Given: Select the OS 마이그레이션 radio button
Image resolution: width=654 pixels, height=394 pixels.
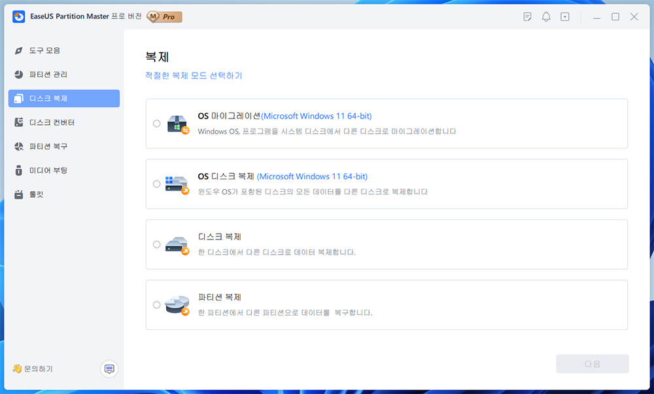Looking at the screenshot, I should [x=156, y=124].
